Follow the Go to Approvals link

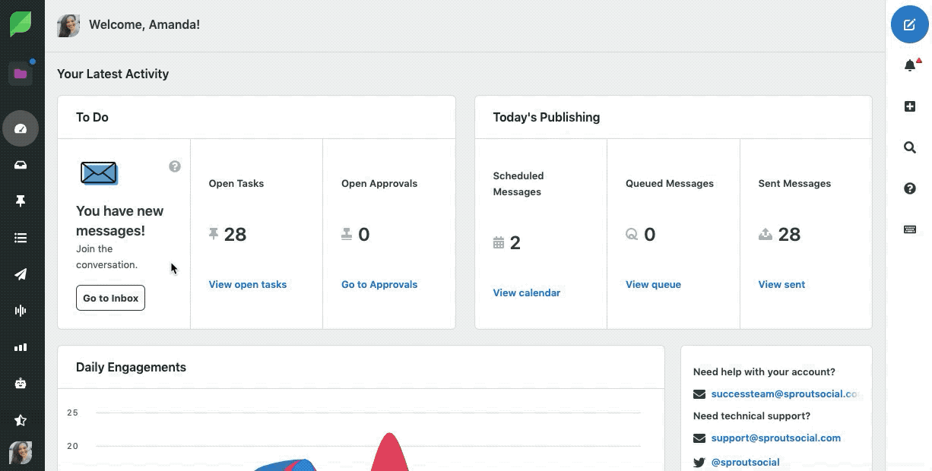click(x=379, y=284)
